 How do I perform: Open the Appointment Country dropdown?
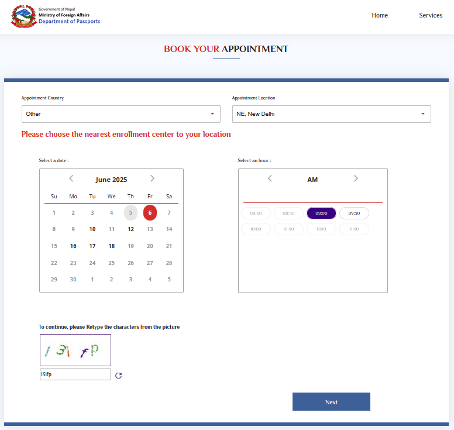coord(121,114)
